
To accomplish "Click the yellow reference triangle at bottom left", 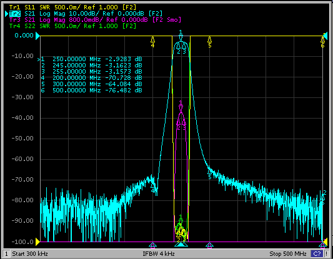I will (x=37, y=242).
